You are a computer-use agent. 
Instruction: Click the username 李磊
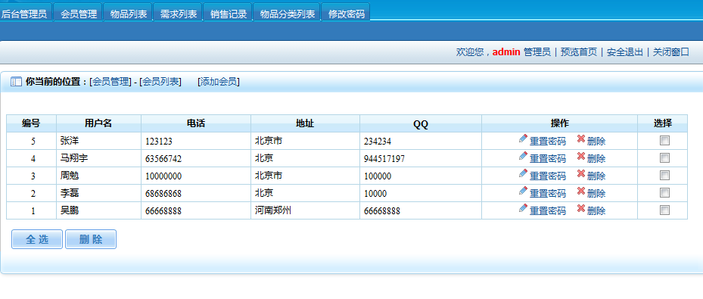click(70, 193)
